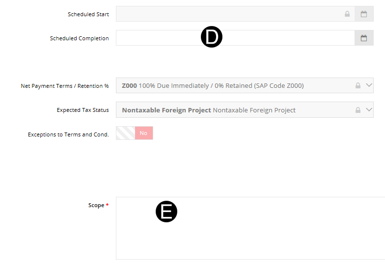Click the black circle marker labeled E
385x267 pixels.
166,212
